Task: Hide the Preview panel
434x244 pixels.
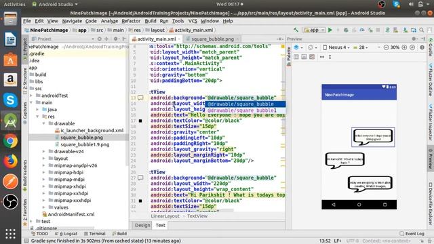Action: pos(423,39)
